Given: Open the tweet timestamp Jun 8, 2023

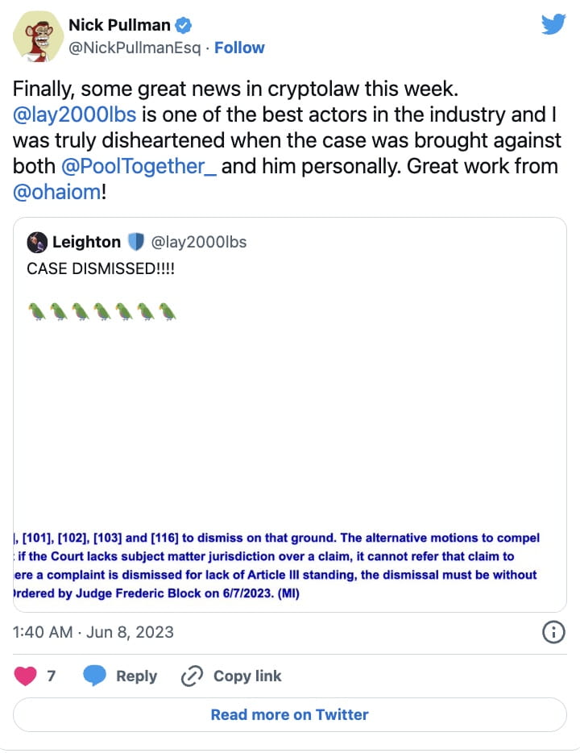Looking at the screenshot, I should [93, 632].
